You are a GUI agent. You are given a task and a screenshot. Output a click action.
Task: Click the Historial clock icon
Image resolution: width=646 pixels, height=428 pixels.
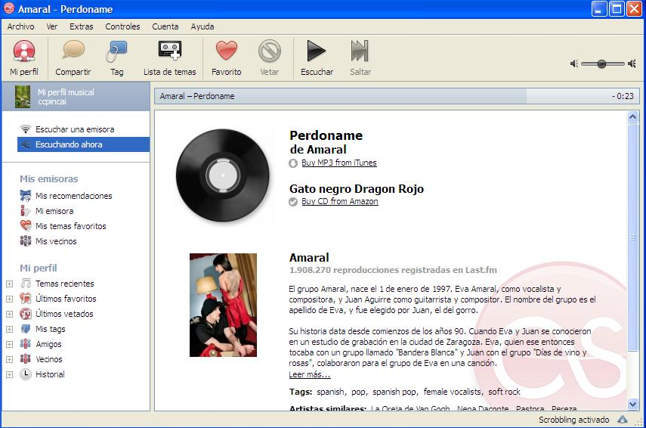point(26,374)
